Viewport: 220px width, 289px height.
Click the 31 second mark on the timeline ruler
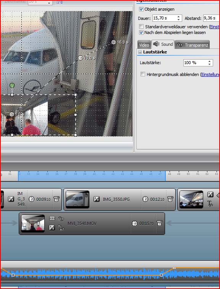tap(10, 174)
